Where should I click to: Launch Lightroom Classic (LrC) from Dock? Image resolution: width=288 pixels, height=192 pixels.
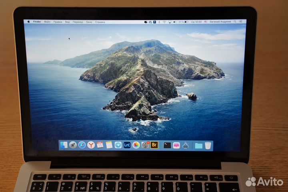[127, 145]
